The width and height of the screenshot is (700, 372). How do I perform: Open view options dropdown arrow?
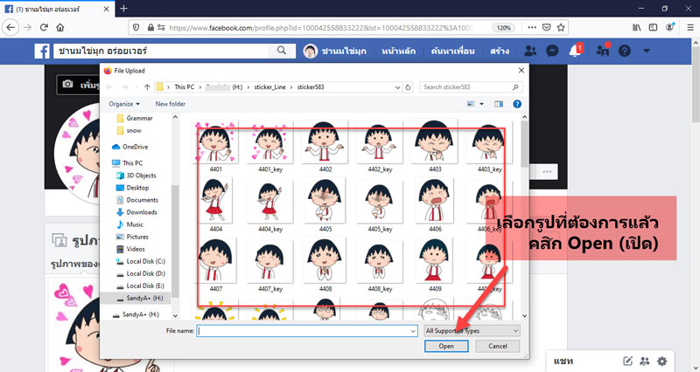pos(482,104)
